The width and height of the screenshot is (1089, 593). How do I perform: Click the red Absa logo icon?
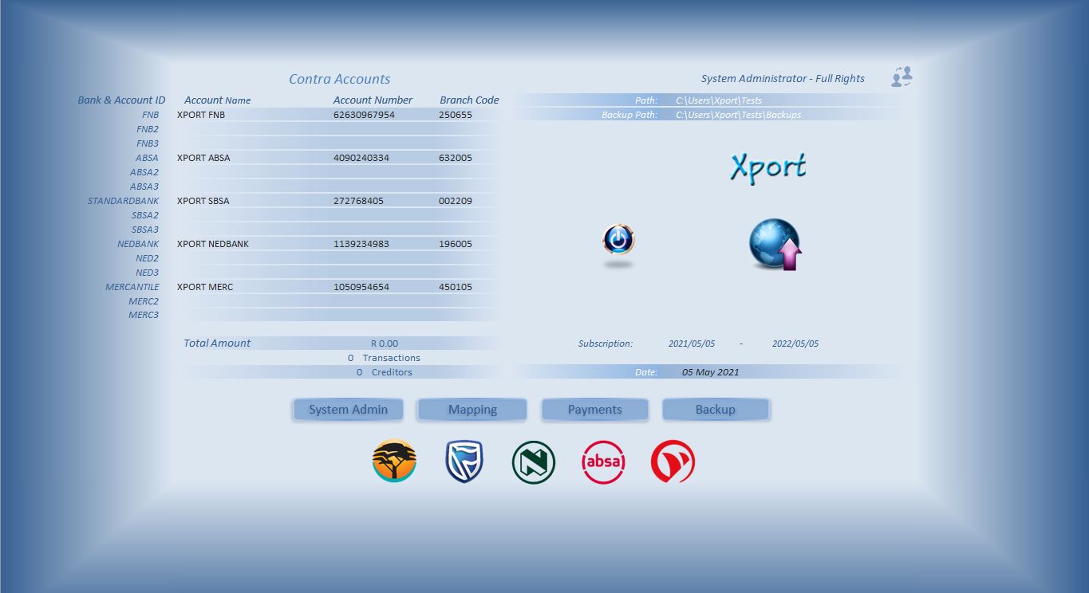[x=603, y=461]
